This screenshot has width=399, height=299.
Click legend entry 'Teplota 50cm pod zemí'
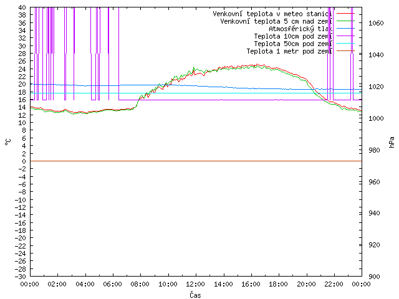click(293, 44)
